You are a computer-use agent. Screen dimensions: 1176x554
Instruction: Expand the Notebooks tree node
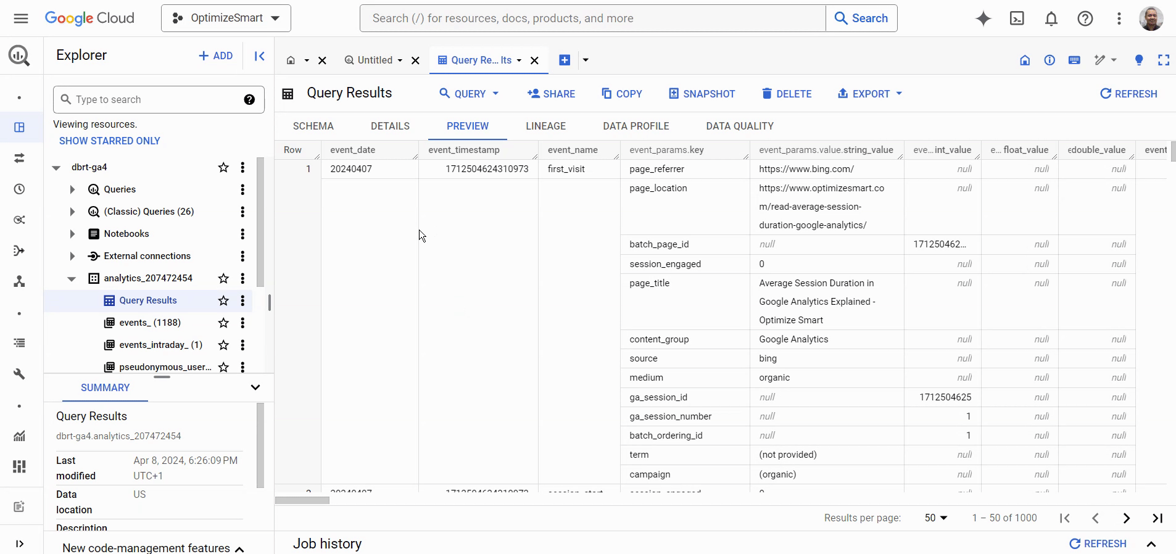pyautogui.click(x=72, y=234)
